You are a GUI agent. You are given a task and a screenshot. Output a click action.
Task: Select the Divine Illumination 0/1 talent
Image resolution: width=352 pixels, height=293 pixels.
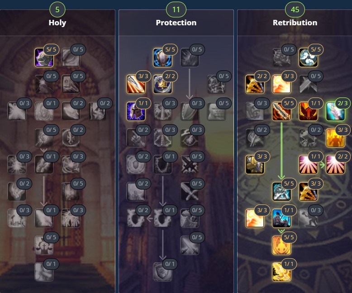(44, 272)
